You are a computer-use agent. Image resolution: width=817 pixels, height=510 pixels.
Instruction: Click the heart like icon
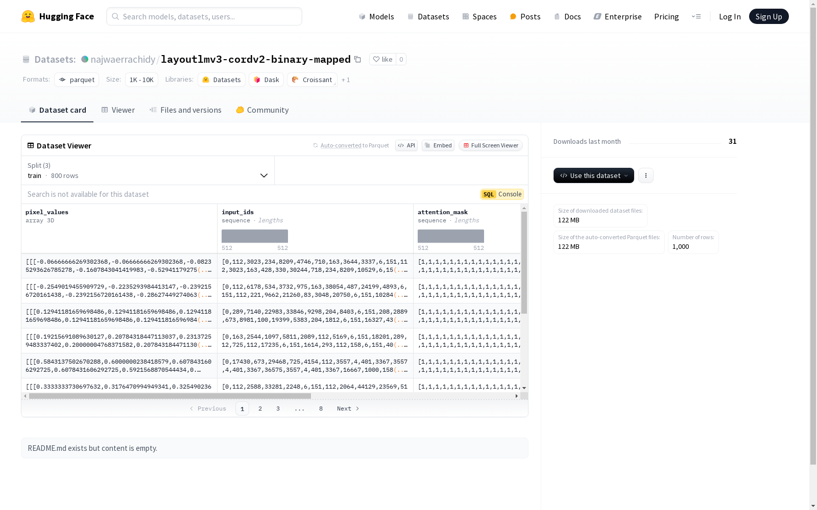click(x=376, y=59)
